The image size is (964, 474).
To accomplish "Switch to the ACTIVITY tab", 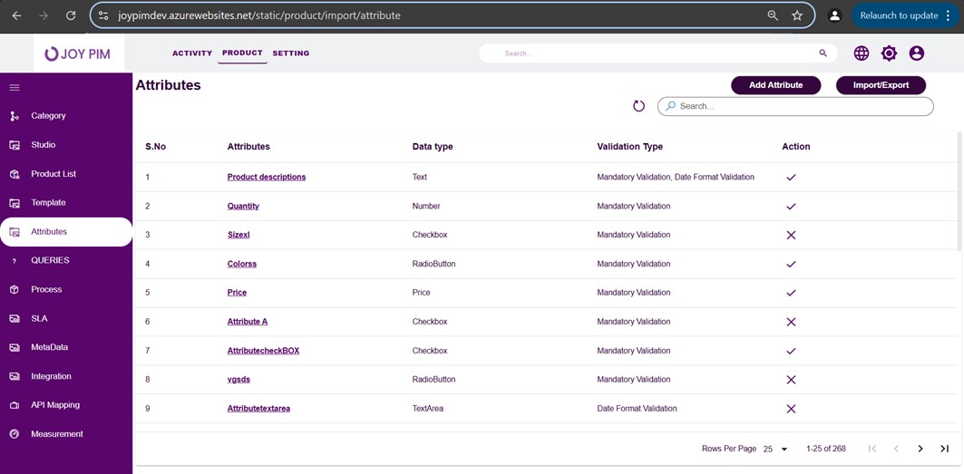I will [x=192, y=53].
